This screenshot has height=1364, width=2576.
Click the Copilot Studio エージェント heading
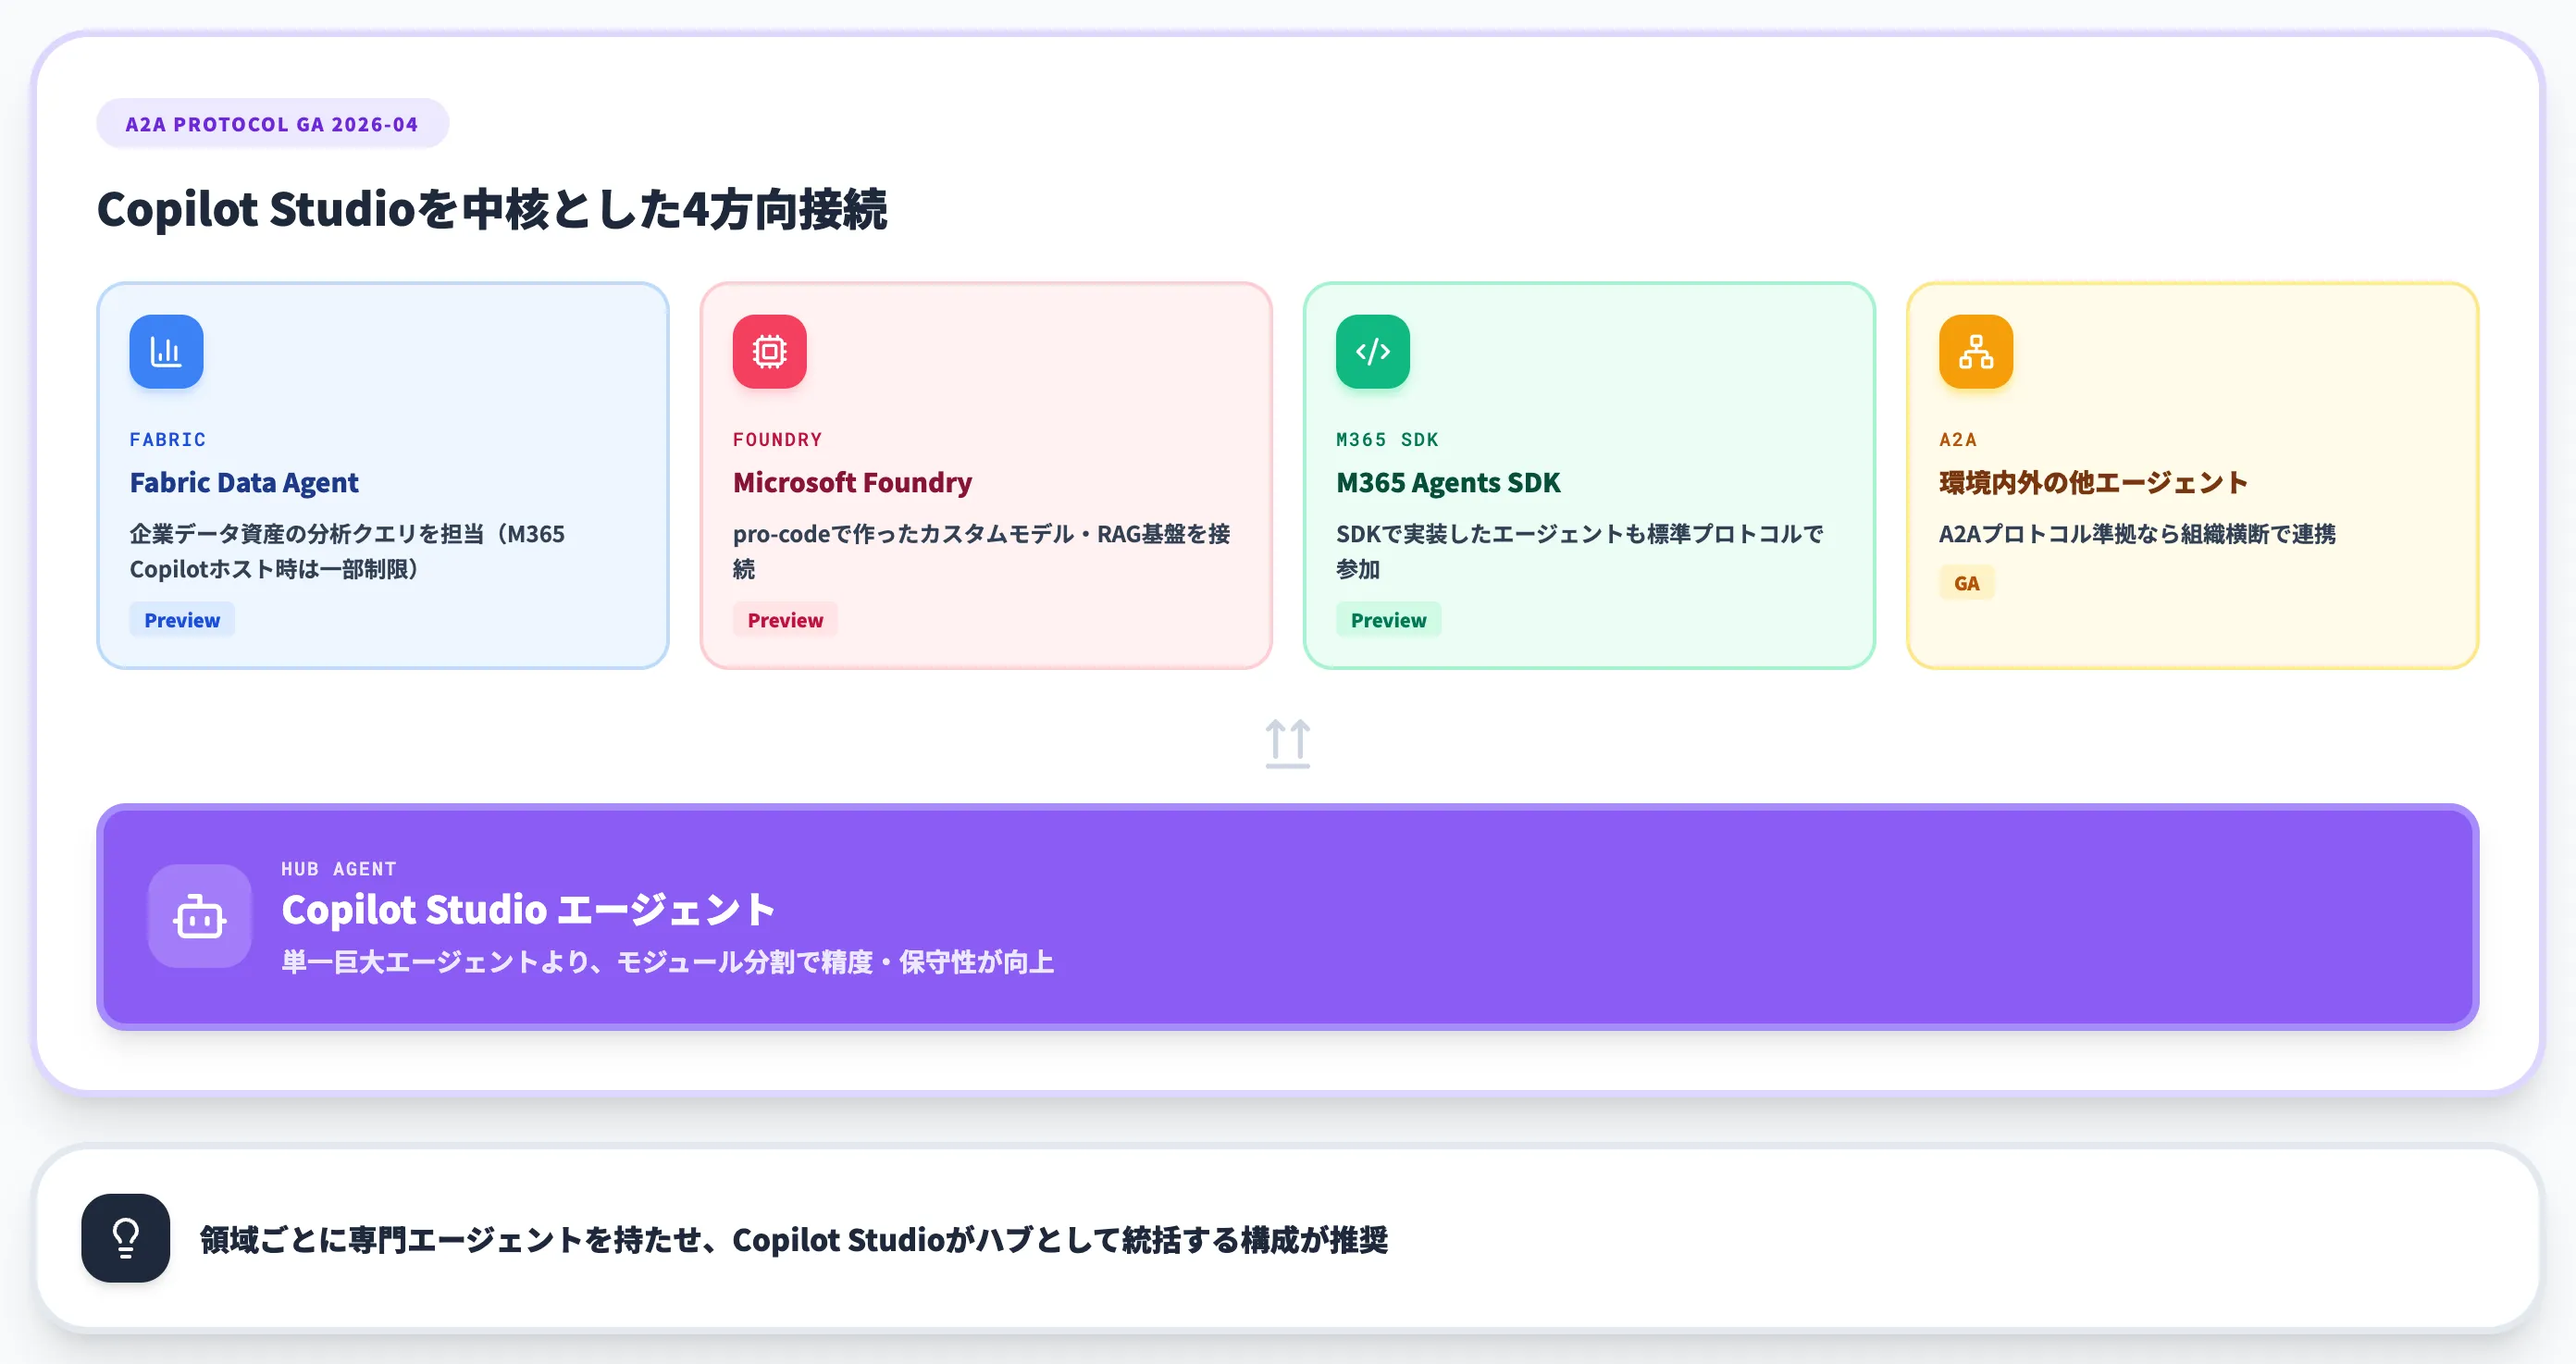[528, 909]
